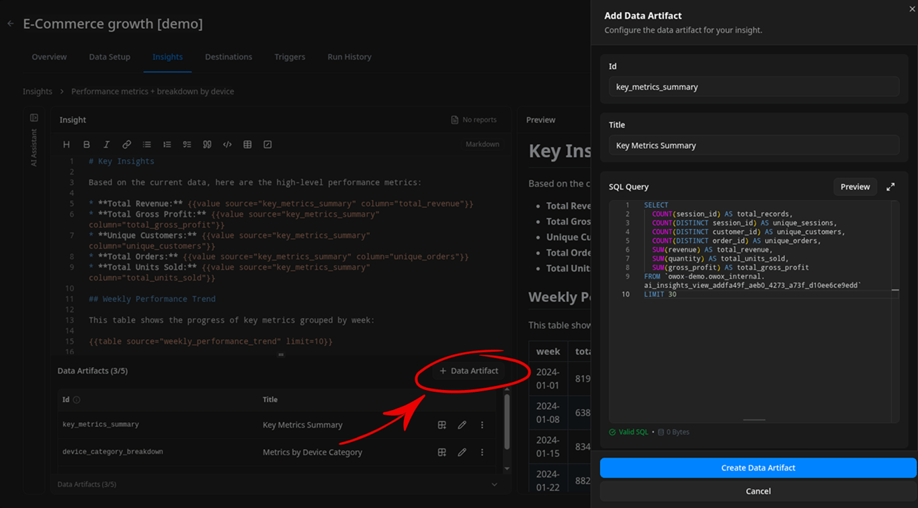Open the Run History tab

(x=349, y=57)
